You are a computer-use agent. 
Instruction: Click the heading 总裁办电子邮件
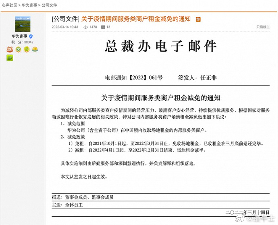point(161,46)
